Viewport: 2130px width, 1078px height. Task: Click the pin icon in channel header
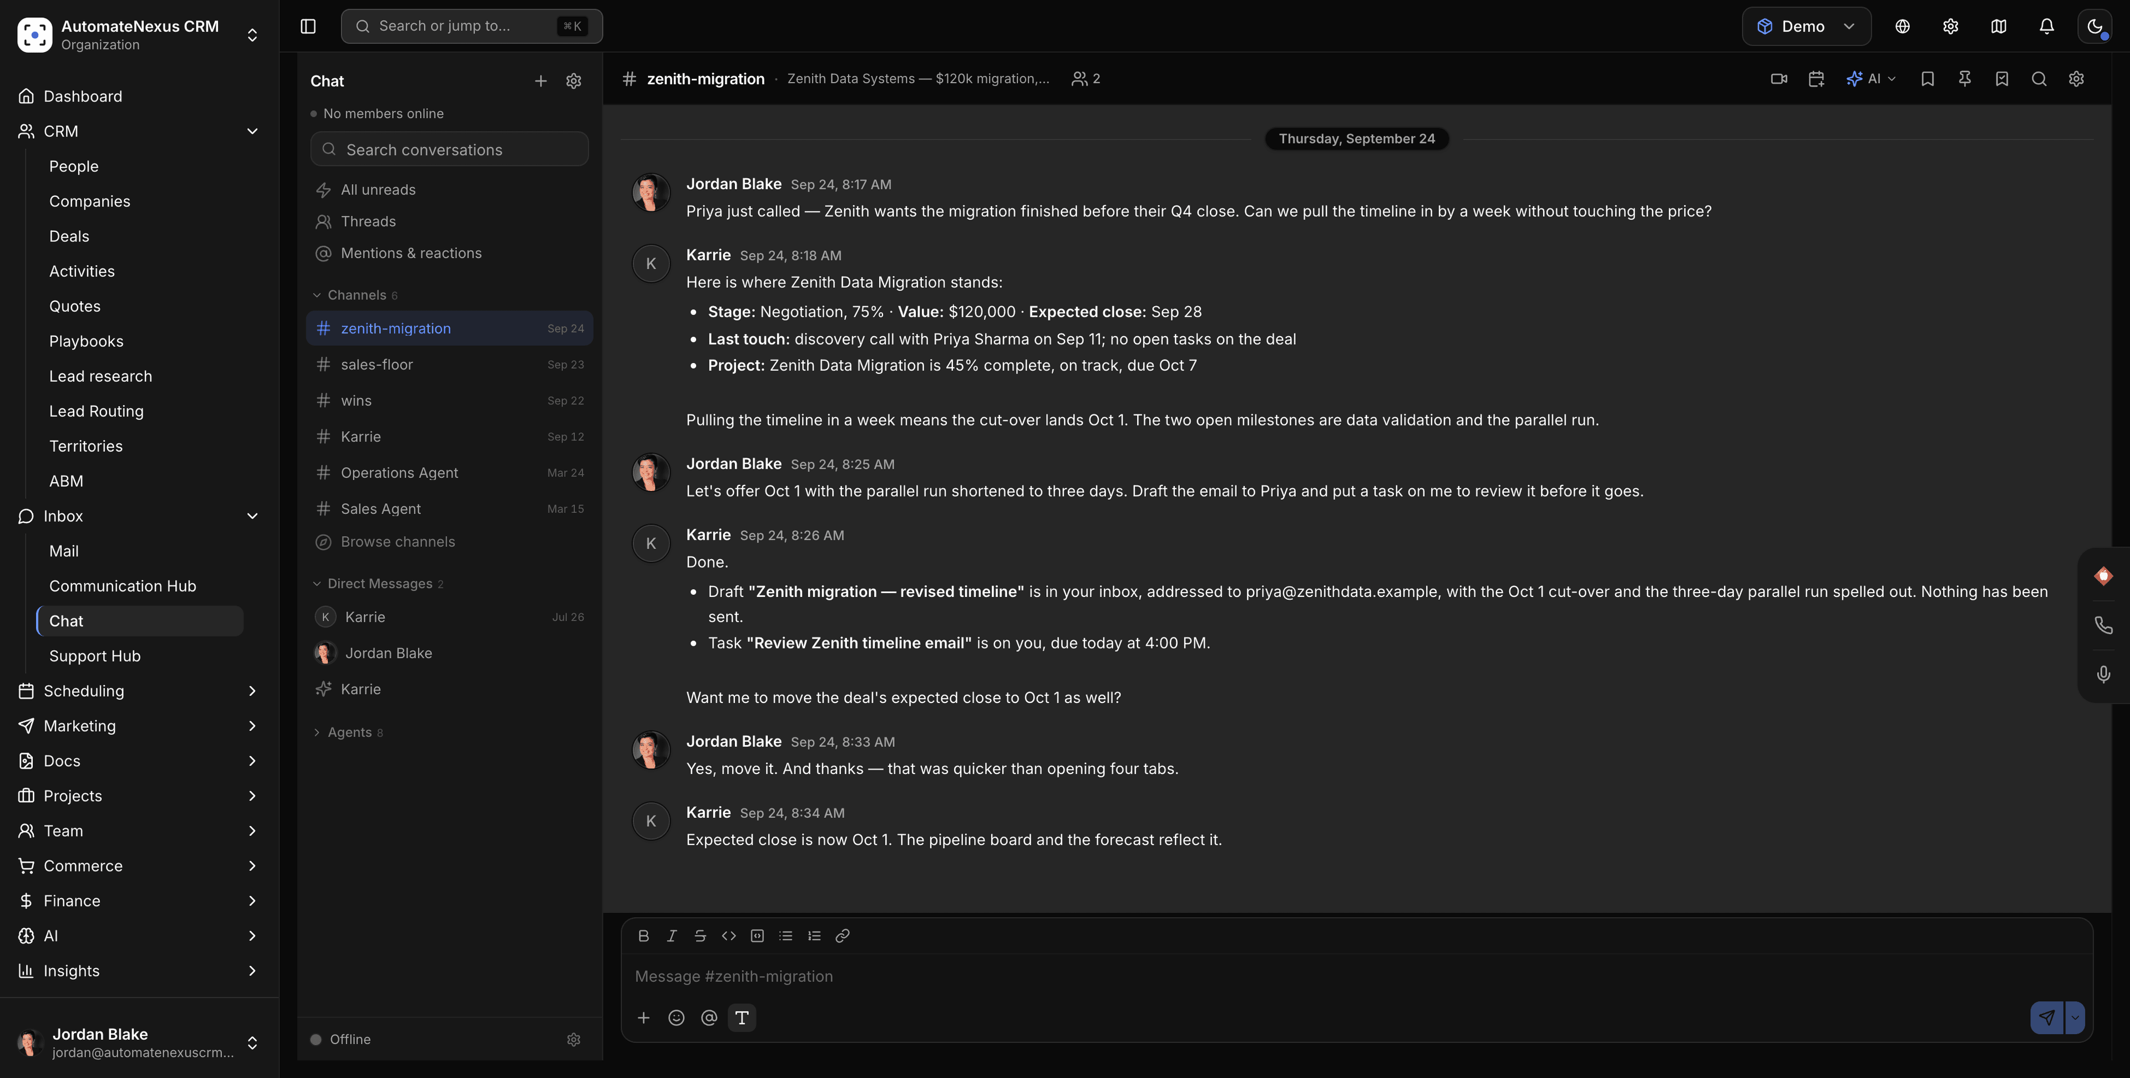pos(1964,79)
